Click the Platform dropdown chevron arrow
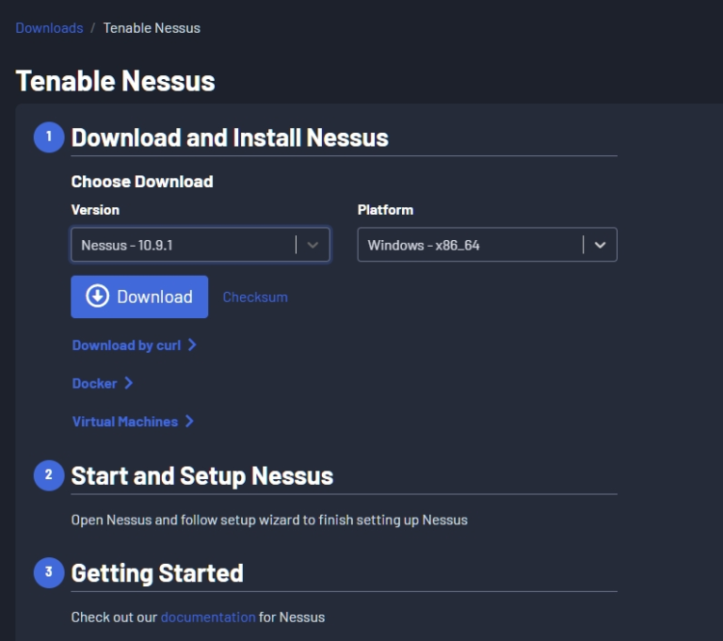Viewport: 723px width, 641px height. click(600, 245)
